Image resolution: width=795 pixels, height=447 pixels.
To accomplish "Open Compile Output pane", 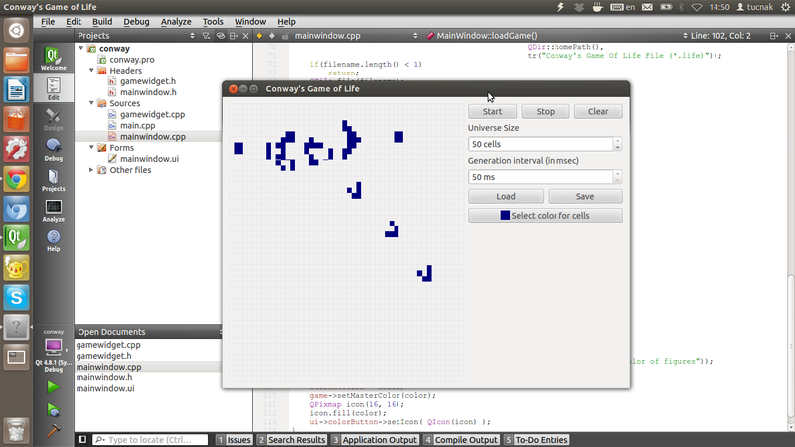I will point(461,439).
